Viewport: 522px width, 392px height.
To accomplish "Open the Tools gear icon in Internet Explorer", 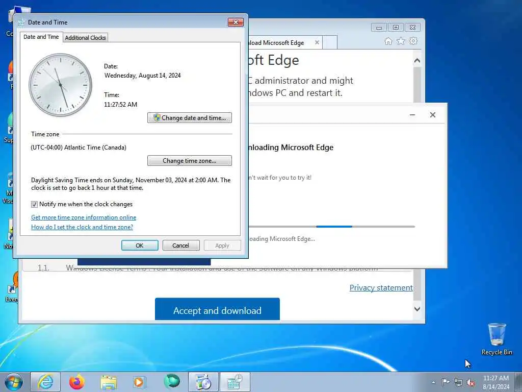I will click(x=413, y=41).
